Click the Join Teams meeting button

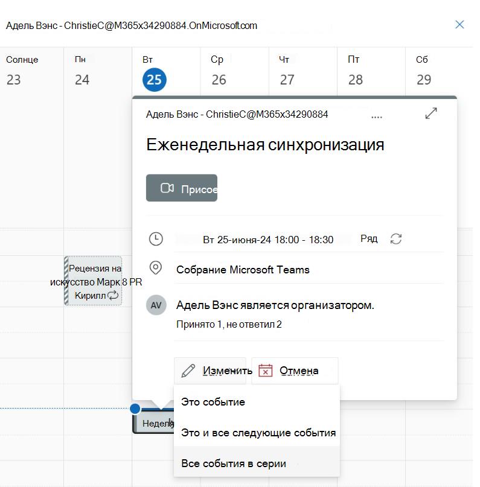182,188
